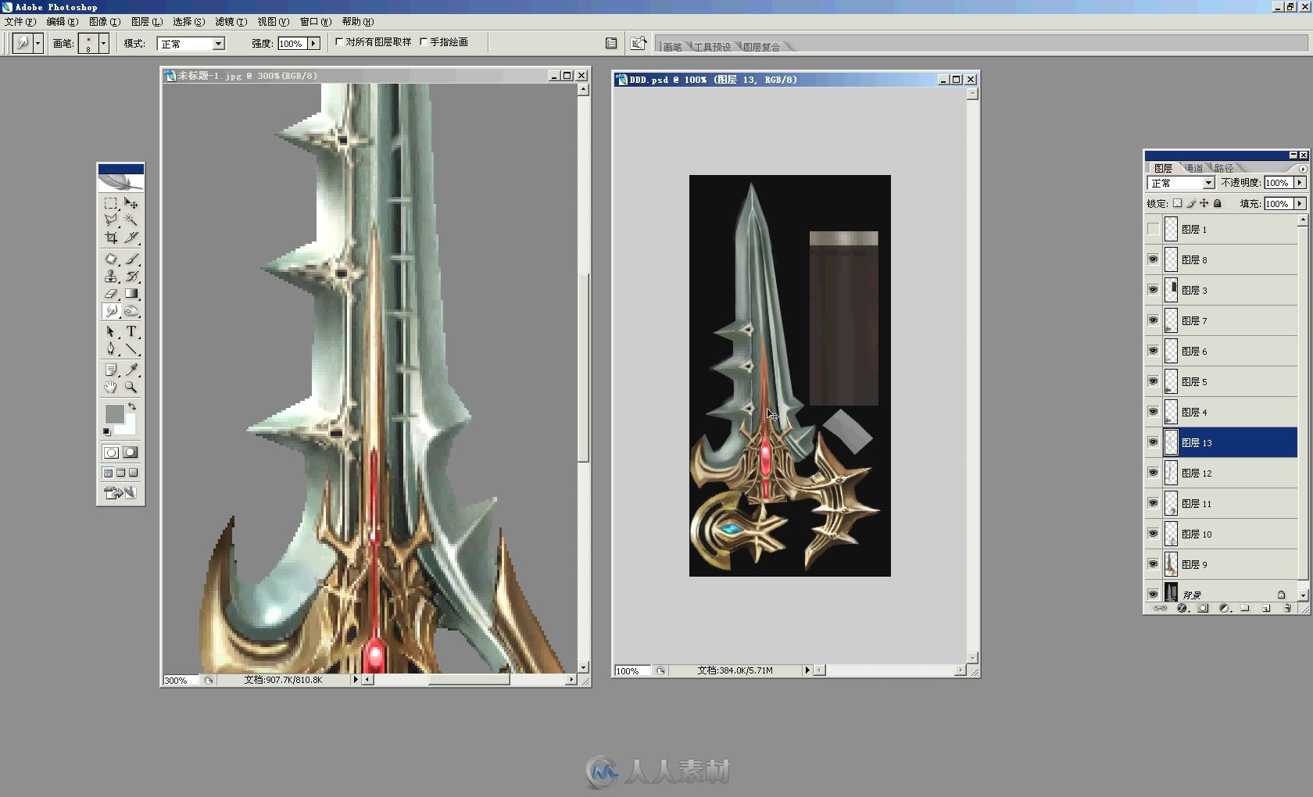
Task: Delete layer with trash icon
Action: [1287, 608]
